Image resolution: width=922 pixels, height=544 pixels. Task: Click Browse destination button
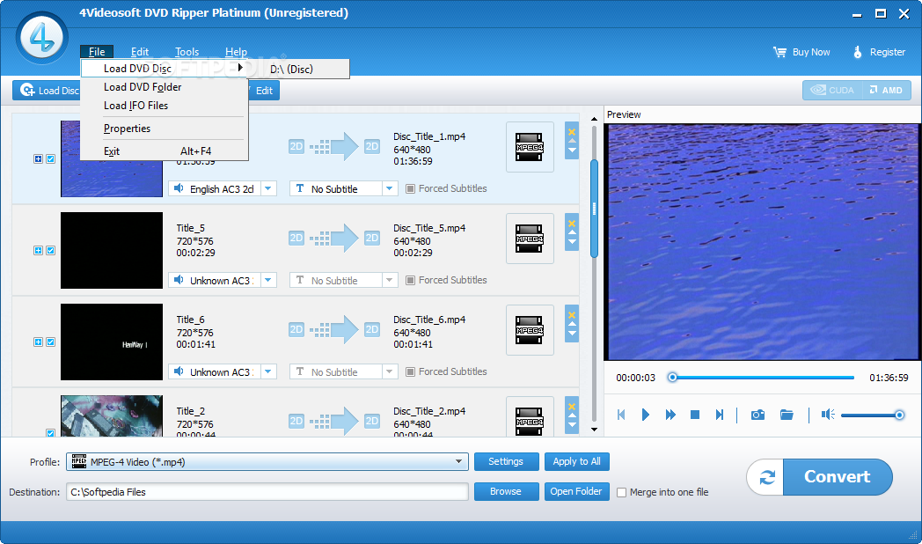[x=506, y=492]
